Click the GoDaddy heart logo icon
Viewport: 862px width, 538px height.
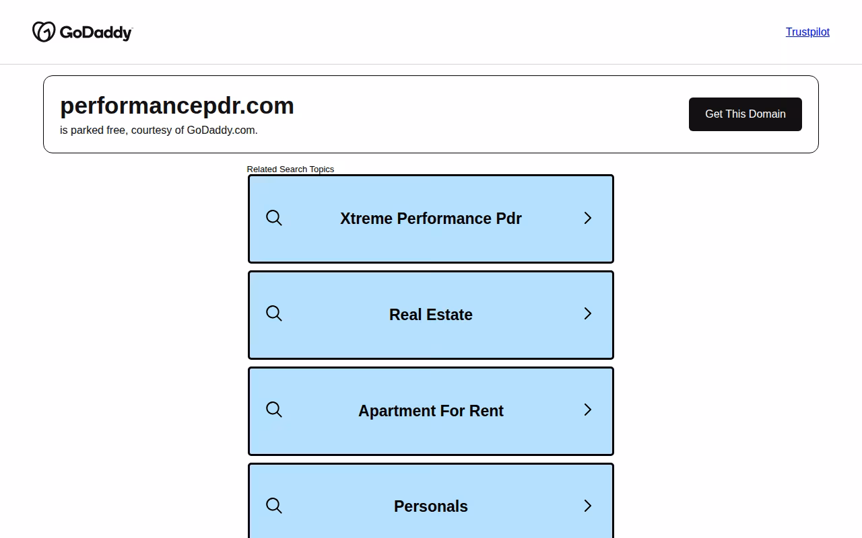coord(44,32)
